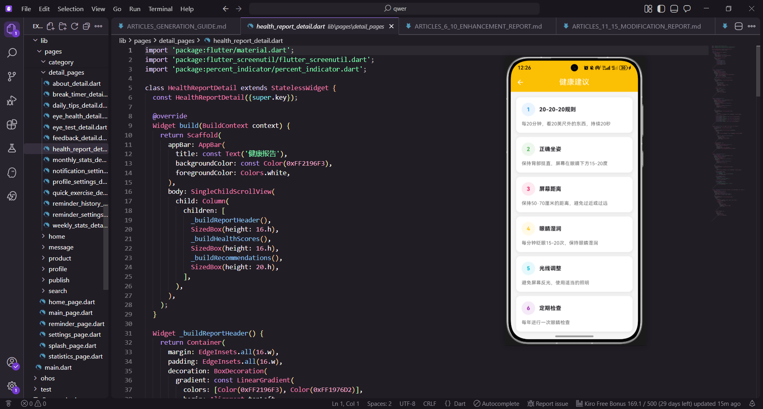The height and width of the screenshot is (409, 763).
Task: Refresh the Explorer file tree
Action: (x=74, y=26)
